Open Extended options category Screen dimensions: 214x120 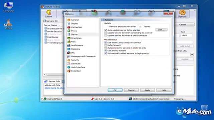[76, 71]
